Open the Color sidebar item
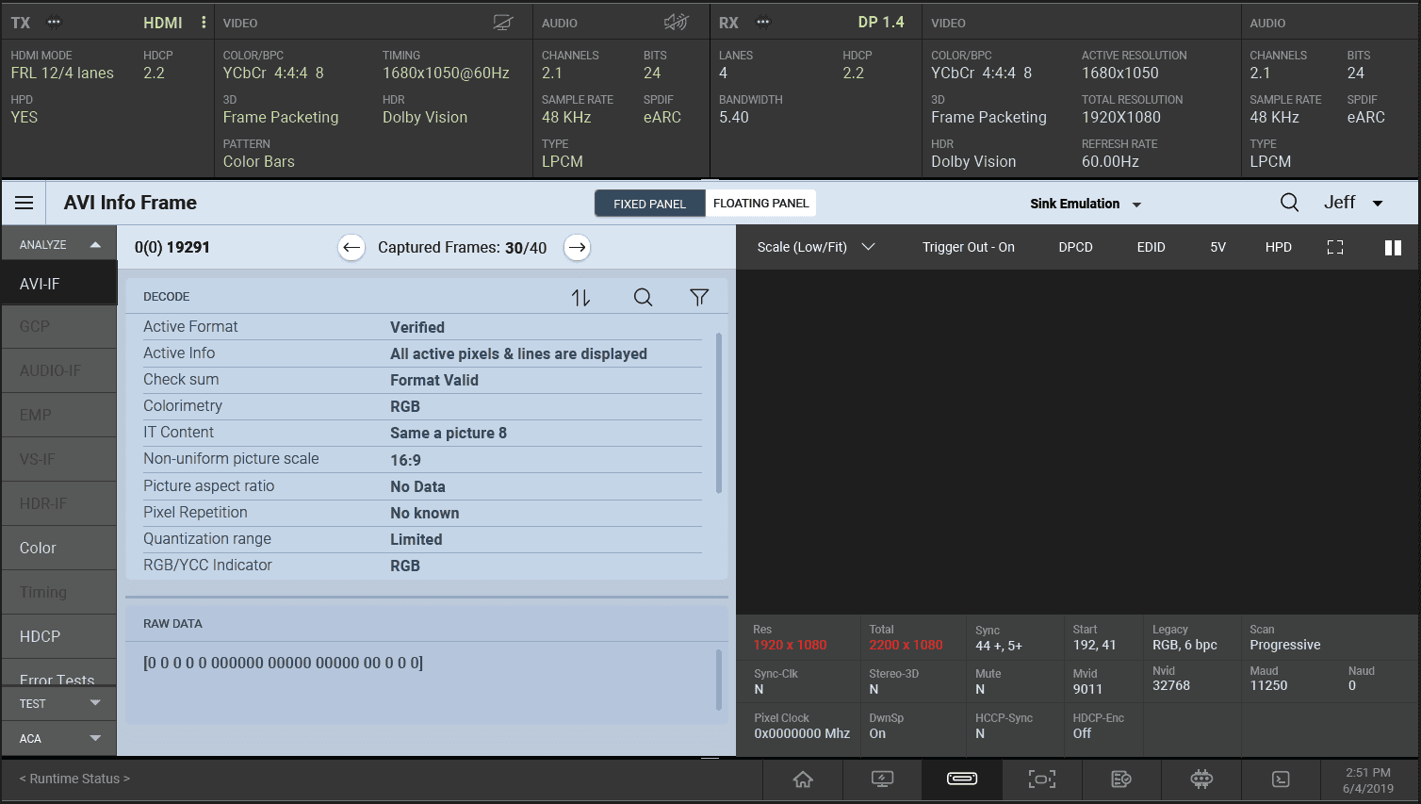Viewport: 1421px width, 804px height. point(58,548)
